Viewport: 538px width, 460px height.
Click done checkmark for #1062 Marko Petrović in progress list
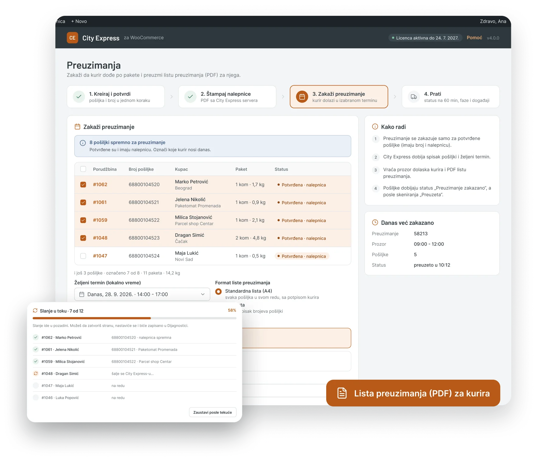pyautogui.click(x=36, y=337)
